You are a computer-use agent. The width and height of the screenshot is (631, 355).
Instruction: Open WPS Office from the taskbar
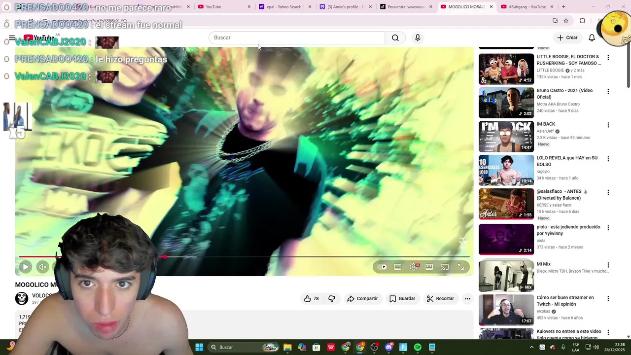331,347
